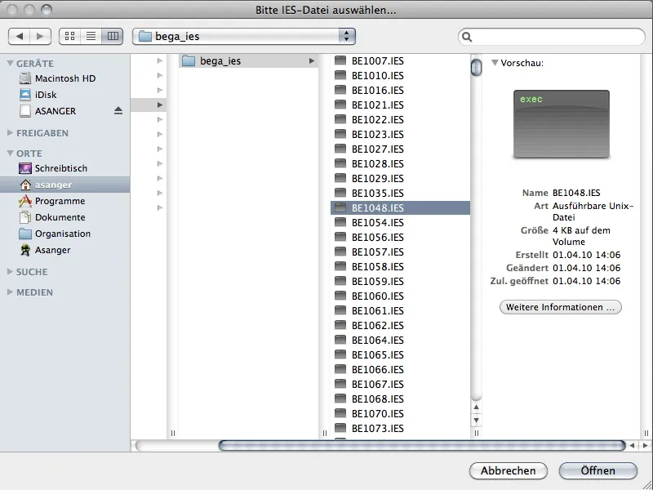This screenshot has height=490, width=653.
Task: Cancel with the Abbrechen button
Action: 508,471
